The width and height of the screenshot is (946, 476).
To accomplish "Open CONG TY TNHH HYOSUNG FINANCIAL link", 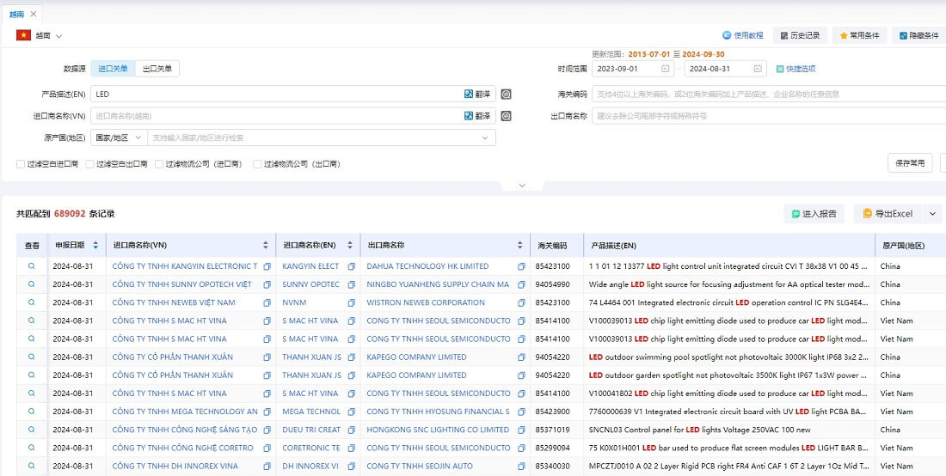I will pyautogui.click(x=438, y=412).
